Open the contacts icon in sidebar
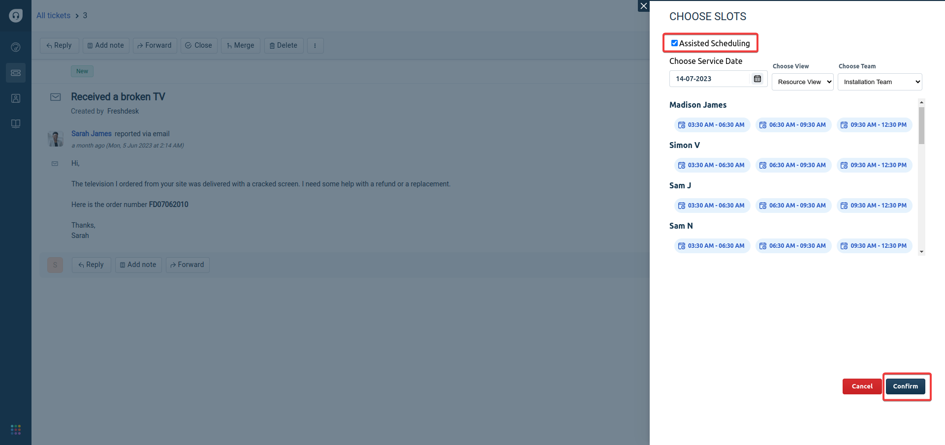The image size is (945, 445). 16,98
